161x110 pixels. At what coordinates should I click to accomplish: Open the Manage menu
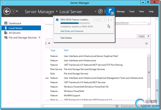121,11
